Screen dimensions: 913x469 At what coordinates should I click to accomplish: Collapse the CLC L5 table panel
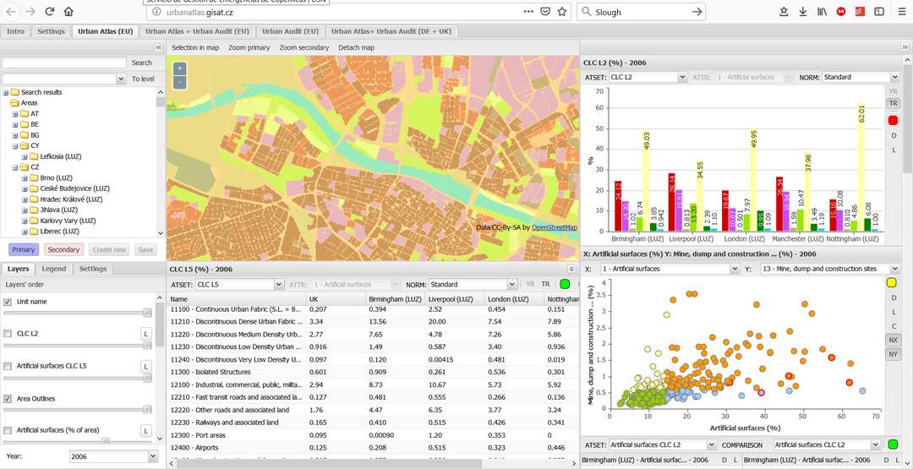[571, 269]
